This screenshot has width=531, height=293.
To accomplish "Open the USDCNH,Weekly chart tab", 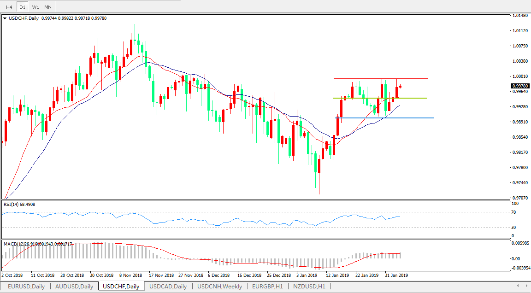I will (219, 287).
